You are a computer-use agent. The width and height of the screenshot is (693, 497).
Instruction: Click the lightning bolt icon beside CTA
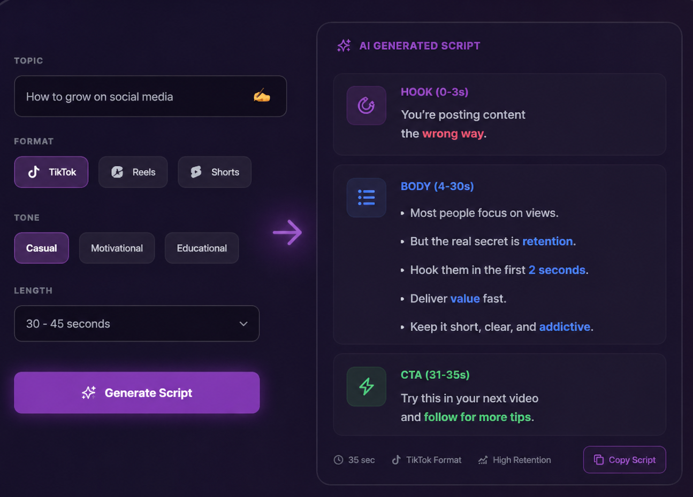366,386
